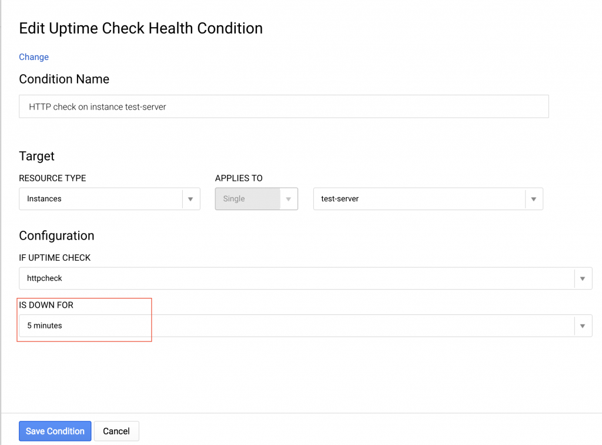Select the 'IF UPTIME CHECK' label
Image resolution: width=602 pixels, height=445 pixels.
pyautogui.click(x=55, y=258)
